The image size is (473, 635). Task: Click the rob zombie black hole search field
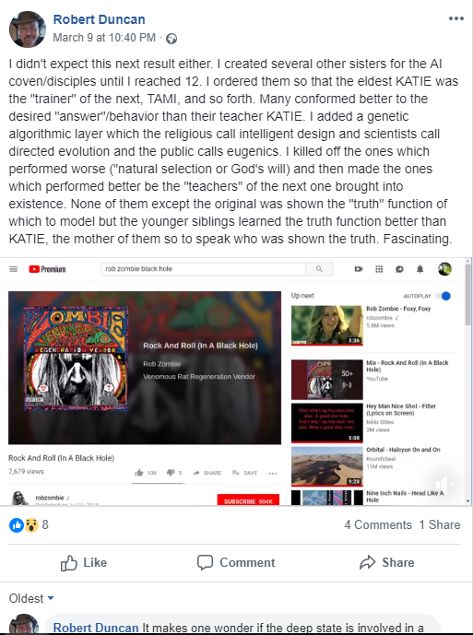click(203, 269)
